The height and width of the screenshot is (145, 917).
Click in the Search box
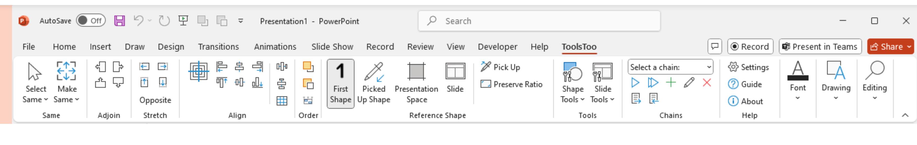pyautogui.click(x=539, y=21)
